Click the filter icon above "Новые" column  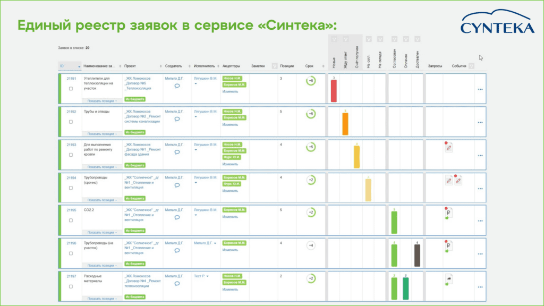coord(334,39)
